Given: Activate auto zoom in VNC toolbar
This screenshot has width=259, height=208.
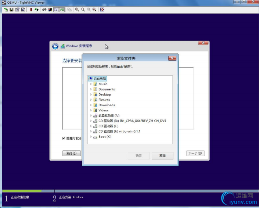Looking at the screenshot, I should tap(94, 10).
